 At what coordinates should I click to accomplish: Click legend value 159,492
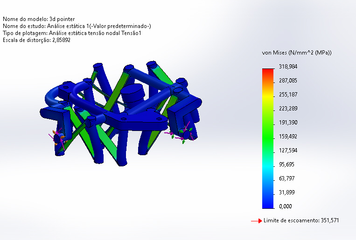[x=288, y=137]
